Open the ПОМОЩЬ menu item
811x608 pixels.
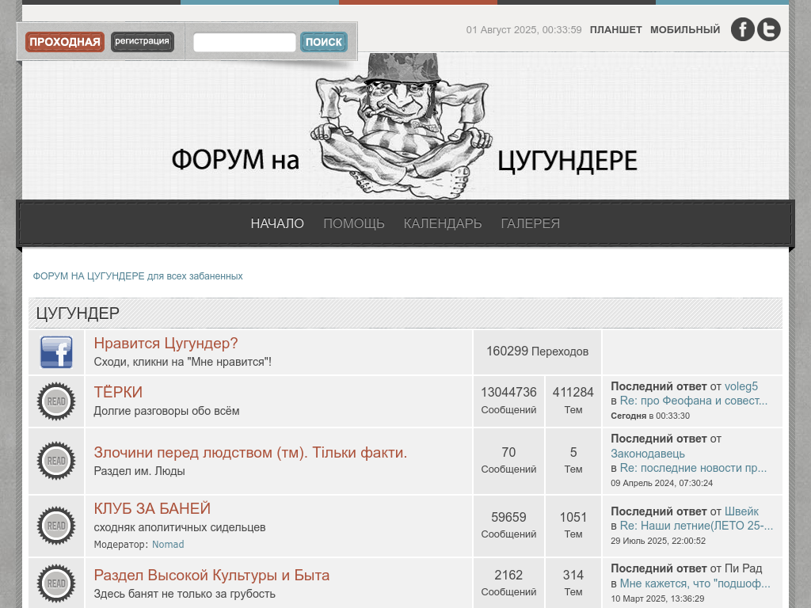(x=354, y=224)
